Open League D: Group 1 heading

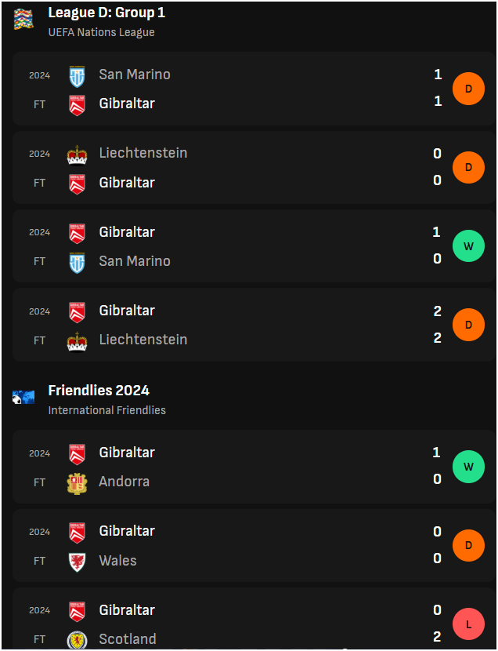(106, 13)
